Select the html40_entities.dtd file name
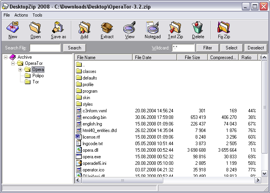 click(x=100, y=130)
